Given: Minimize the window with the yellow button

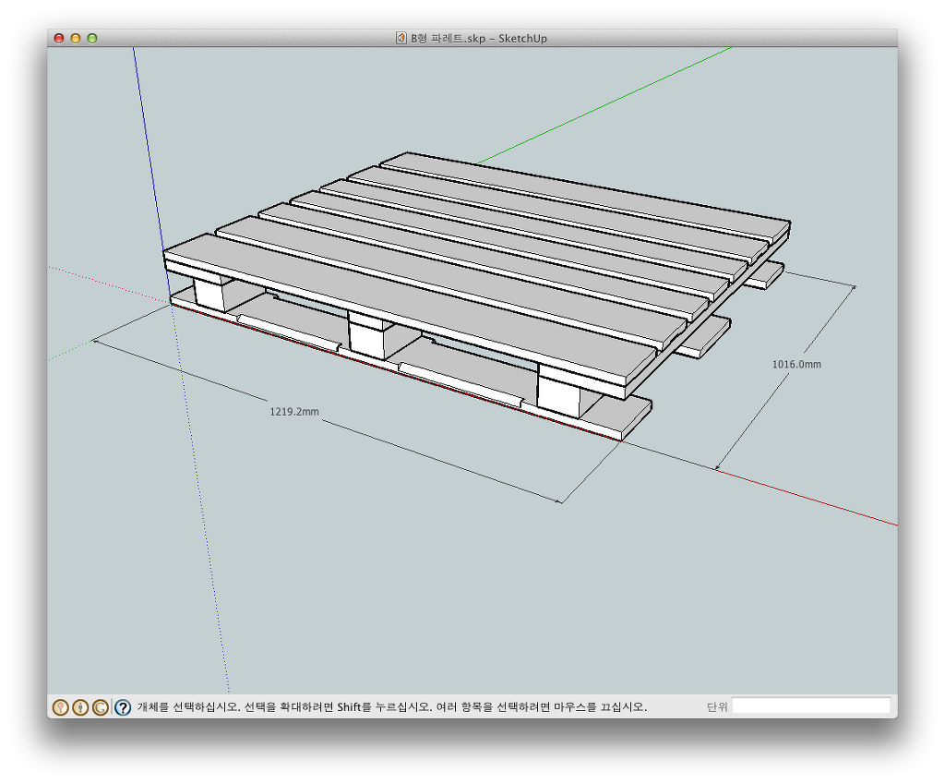Looking at the screenshot, I should coord(76,38).
